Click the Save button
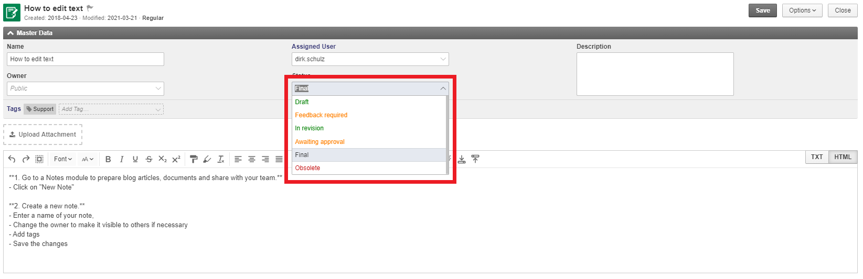 pos(762,10)
